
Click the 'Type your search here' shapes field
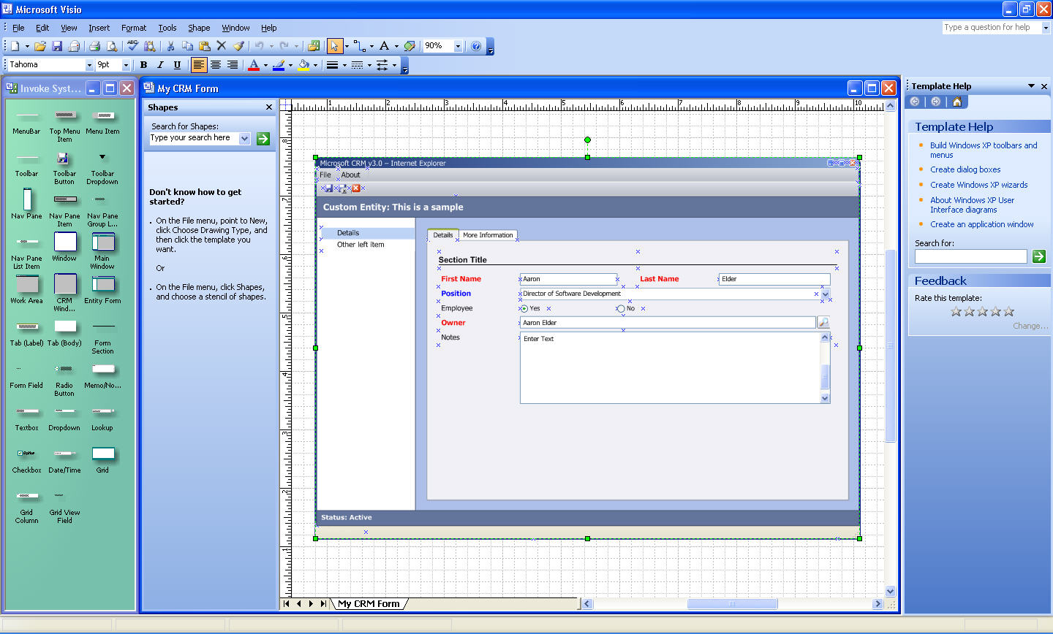pyautogui.click(x=194, y=138)
